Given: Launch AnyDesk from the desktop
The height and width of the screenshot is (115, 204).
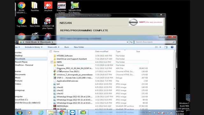Looking at the screenshot, I should pos(48,6).
